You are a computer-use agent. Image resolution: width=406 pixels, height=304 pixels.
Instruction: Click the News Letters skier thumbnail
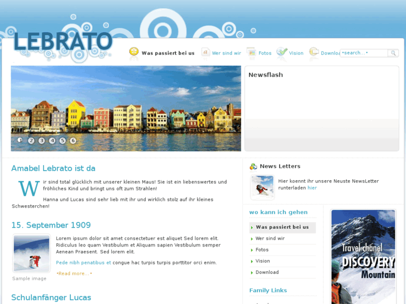tap(262, 187)
